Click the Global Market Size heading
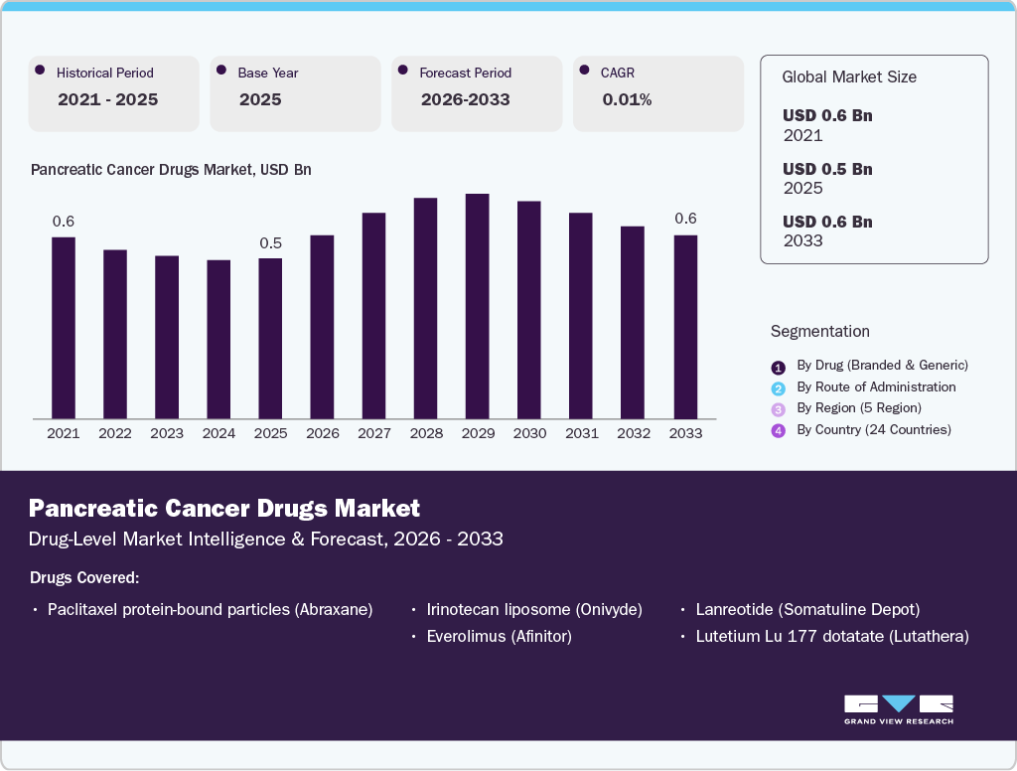This screenshot has height=771, width=1017. coord(849,77)
